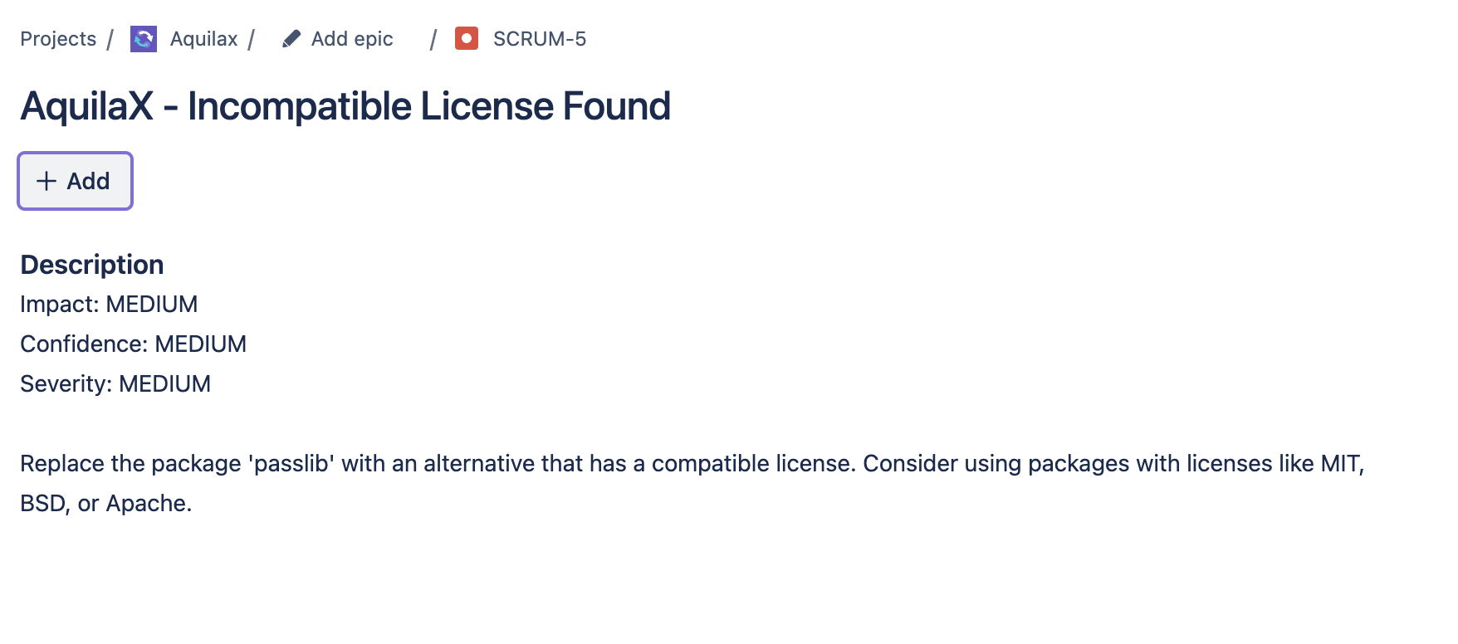Select the Add epic breadcrumb text
The width and height of the screenshot is (1458, 644).
coord(352,39)
